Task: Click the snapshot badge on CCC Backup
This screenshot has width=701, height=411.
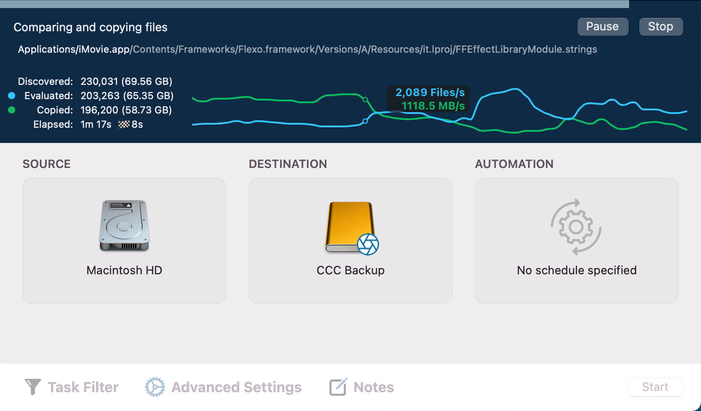Action: pos(368,244)
